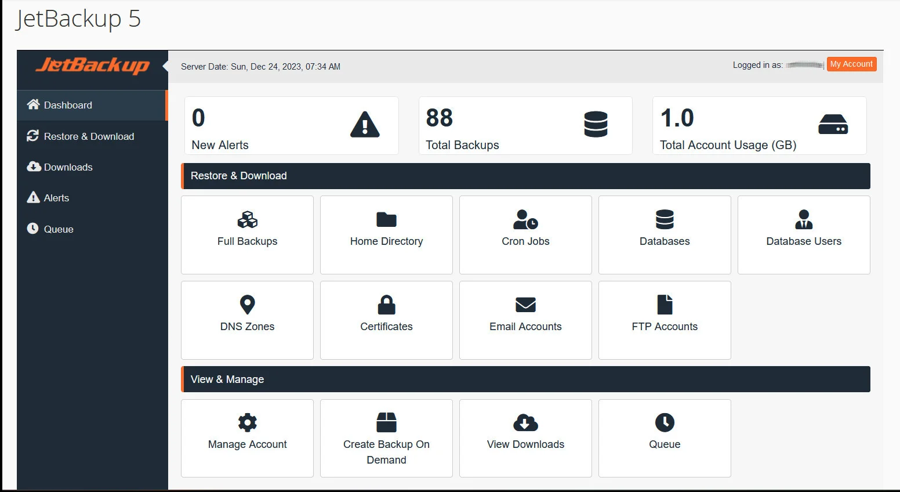Open the Queue tile under View & Manage
The image size is (900, 492).
click(665, 438)
